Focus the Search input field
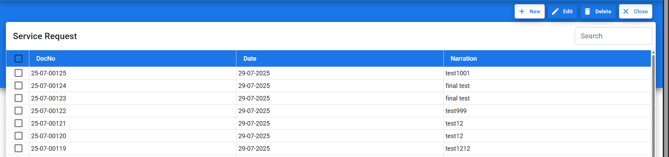 pos(613,36)
